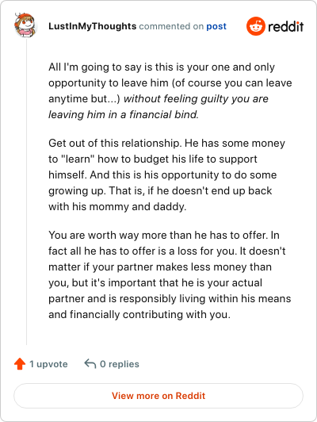Click the italic phrase "without feeling guilty you are"
The width and height of the screenshot is (317, 422).
tap(196, 99)
